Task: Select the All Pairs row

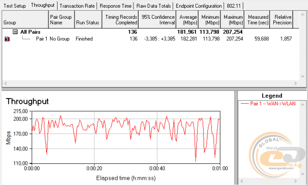Action: [x=151, y=32]
